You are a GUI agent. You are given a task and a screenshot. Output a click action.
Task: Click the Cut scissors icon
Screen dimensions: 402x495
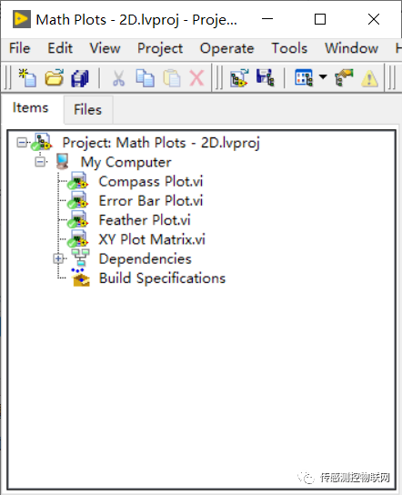pyautogui.click(x=118, y=78)
